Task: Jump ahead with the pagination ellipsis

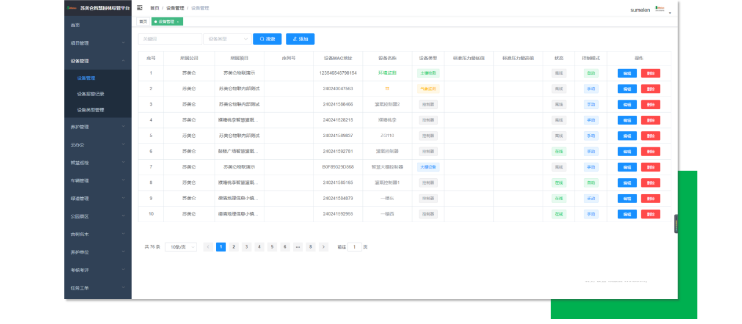Action: 298,247
